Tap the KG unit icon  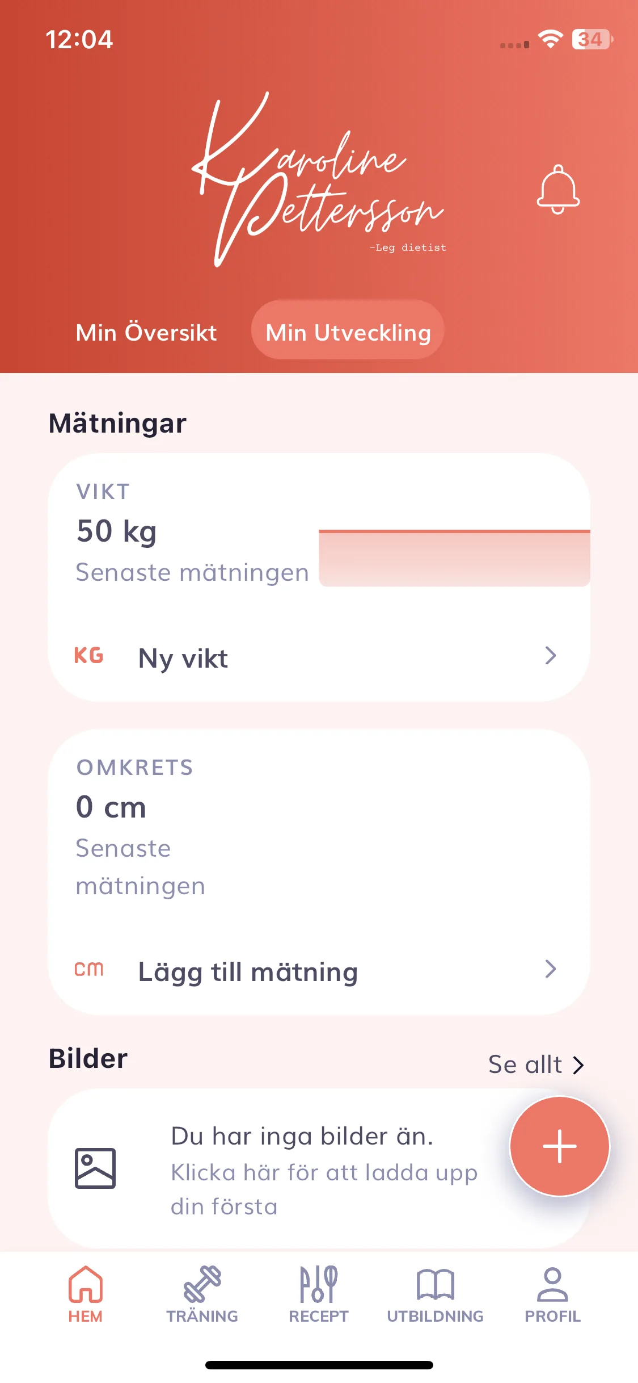point(88,656)
